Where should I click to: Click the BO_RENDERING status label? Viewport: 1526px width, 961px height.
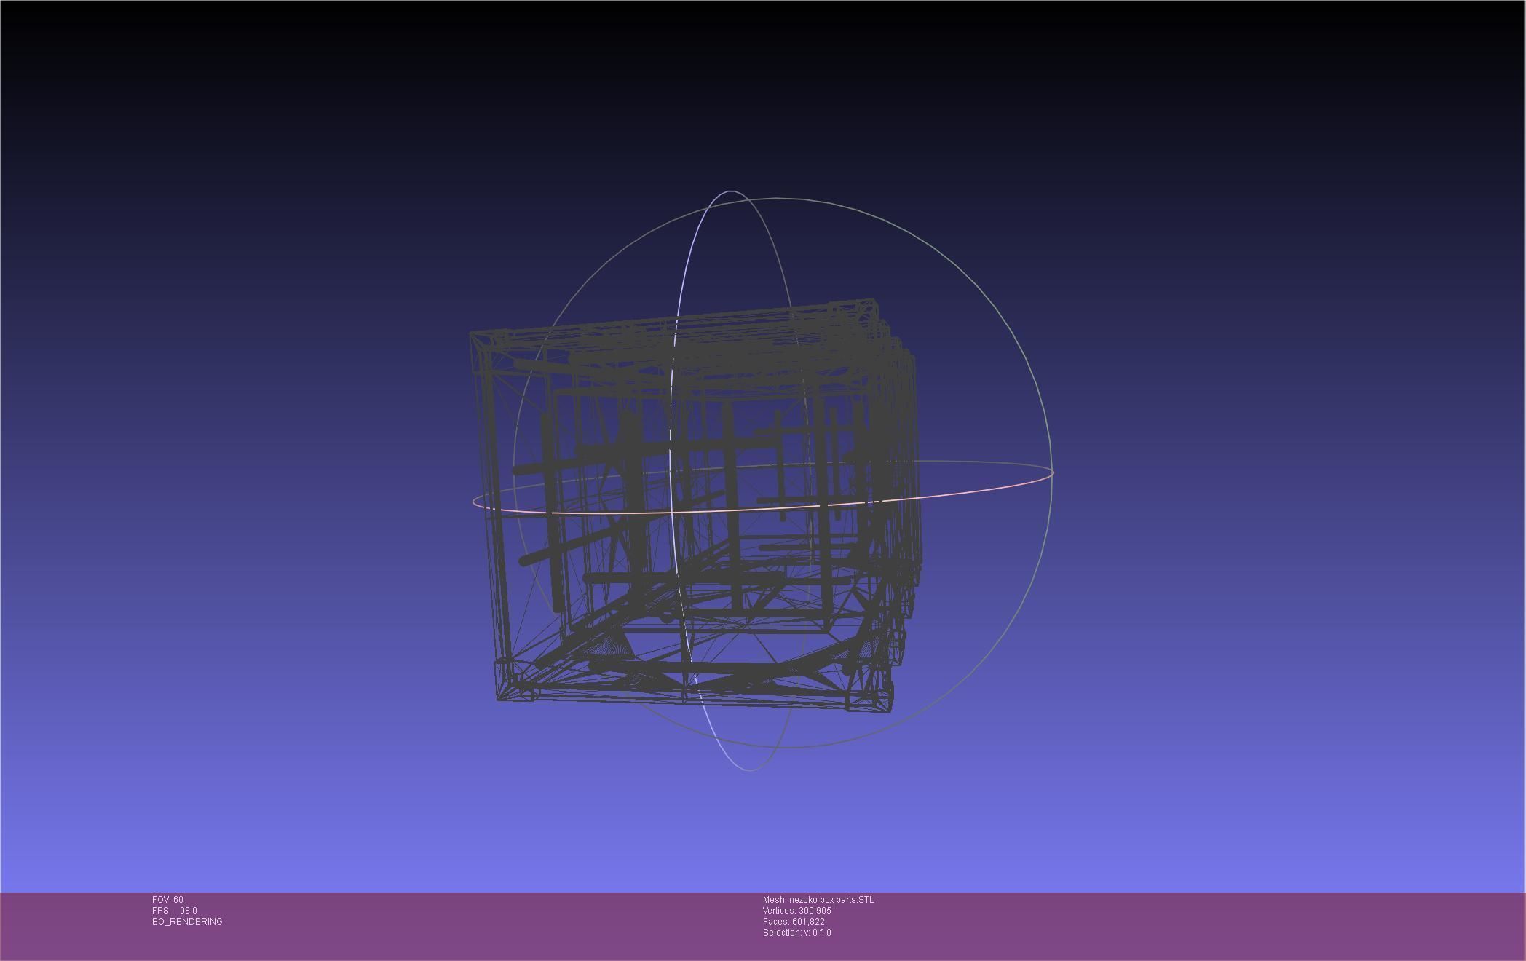[x=187, y=922]
